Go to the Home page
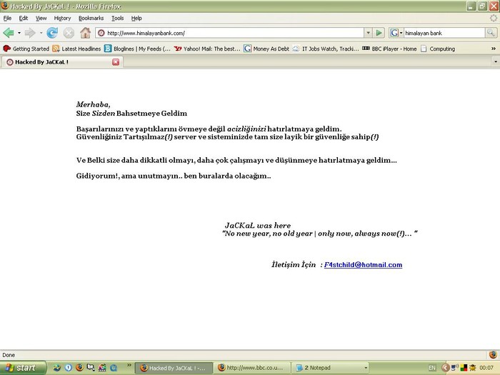500x375 pixels. [85, 33]
